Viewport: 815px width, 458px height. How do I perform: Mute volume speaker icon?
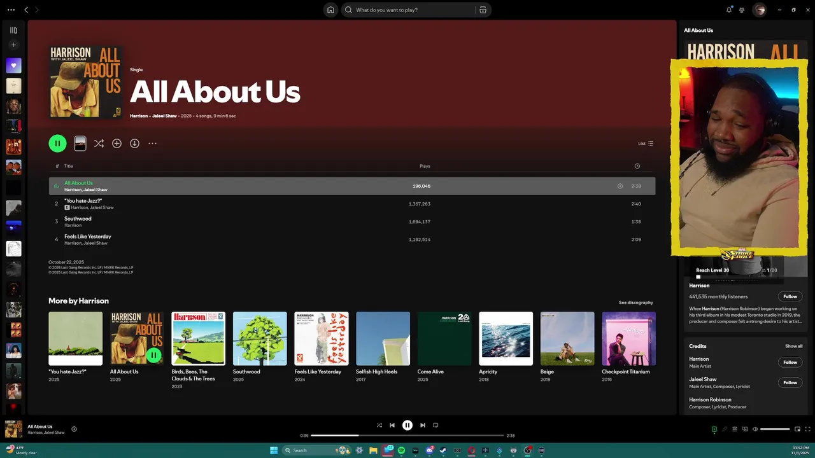point(755,429)
